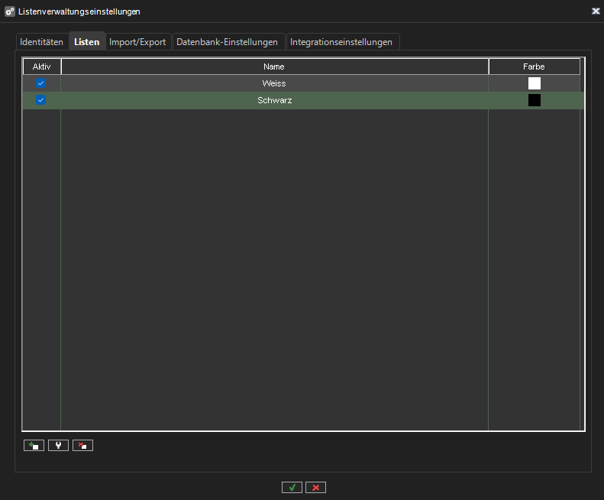Go to the Datenbank-Einstellungen tab

point(227,42)
